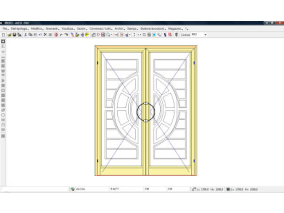
Task: Open the question mark help menu
Action: pyautogui.click(x=186, y=28)
